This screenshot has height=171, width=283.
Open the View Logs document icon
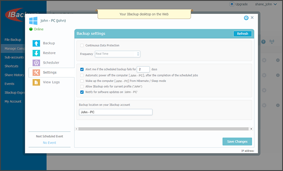[x=36, y=82]
